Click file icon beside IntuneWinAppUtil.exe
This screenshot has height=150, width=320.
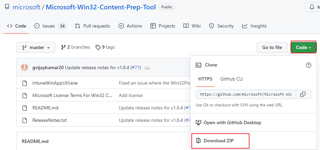pyautogui.click(x=25, y=83)
